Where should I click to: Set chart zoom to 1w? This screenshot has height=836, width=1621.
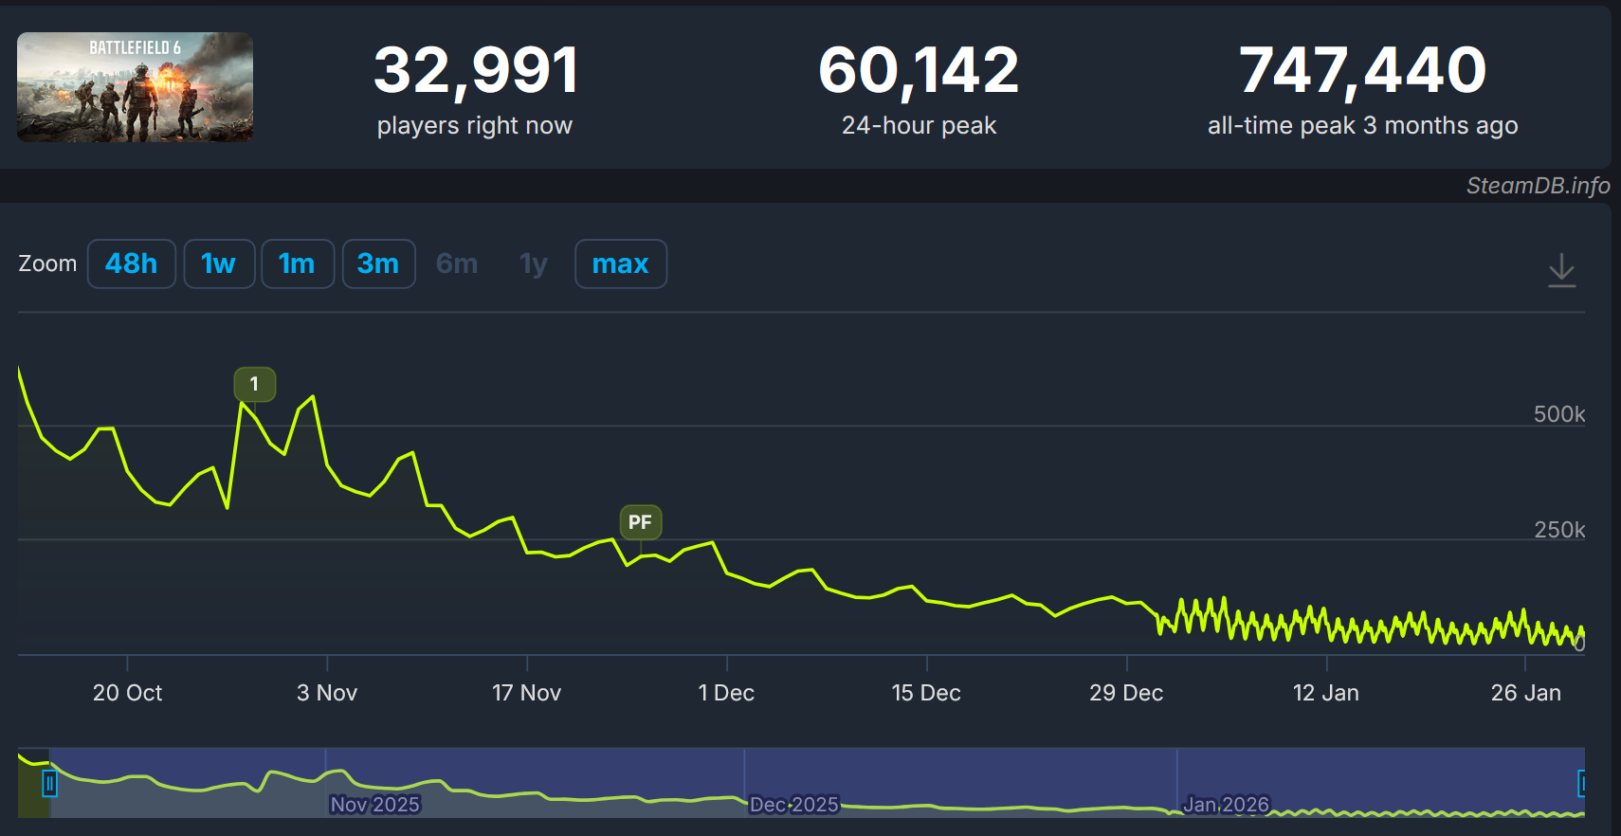[219, 264]
